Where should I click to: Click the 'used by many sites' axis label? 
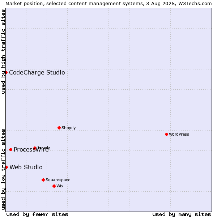(x=182, y=214)
